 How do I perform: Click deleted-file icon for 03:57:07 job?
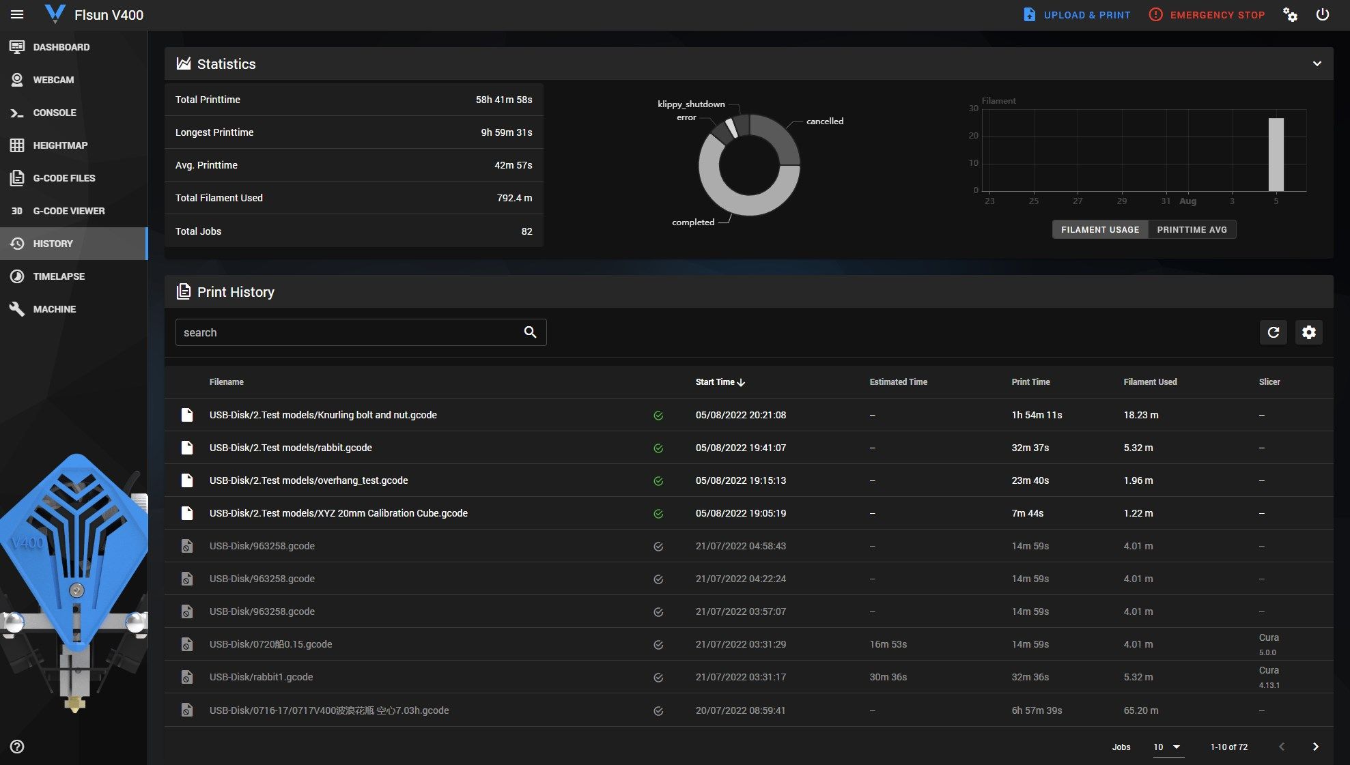186,611
